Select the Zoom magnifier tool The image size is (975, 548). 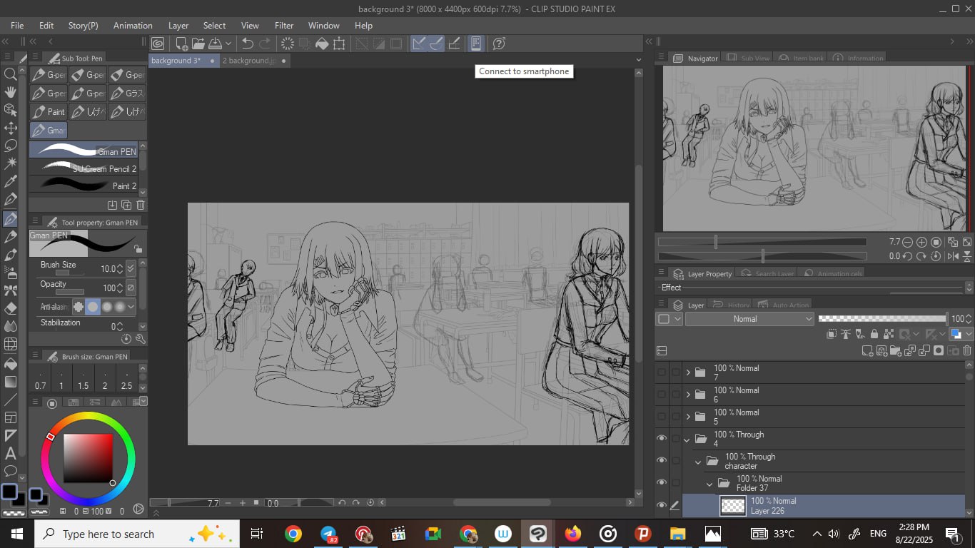(11, 74)
